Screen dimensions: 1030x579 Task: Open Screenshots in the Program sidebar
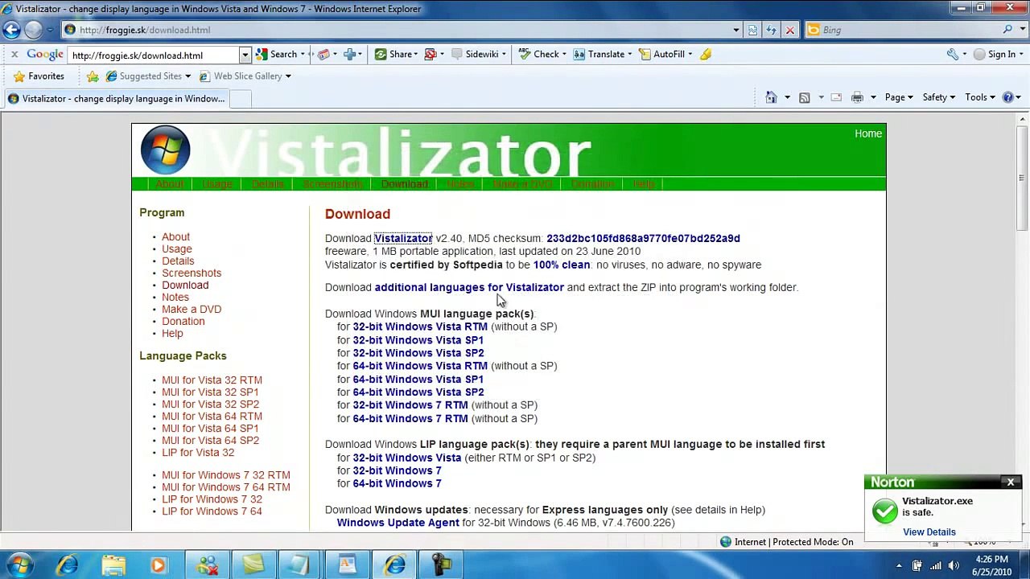click(192, 273)
